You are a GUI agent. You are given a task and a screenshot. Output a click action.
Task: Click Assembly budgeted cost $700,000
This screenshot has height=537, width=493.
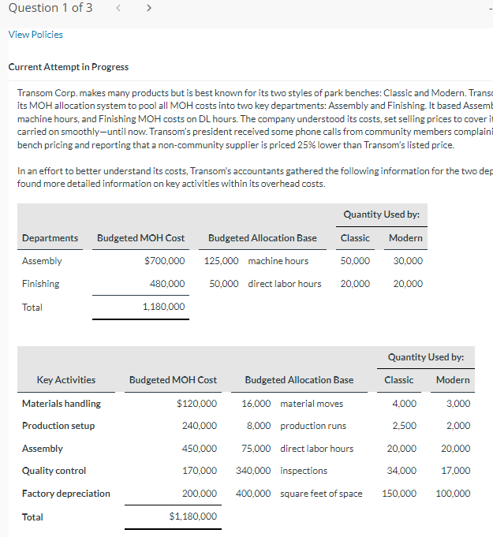click(164, 261)
